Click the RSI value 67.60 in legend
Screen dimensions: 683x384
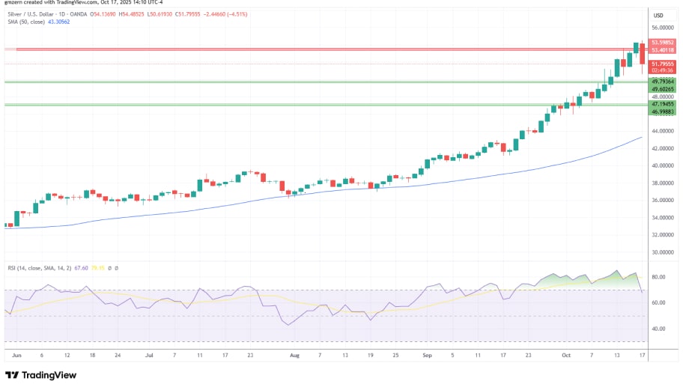tap(82, 267)
